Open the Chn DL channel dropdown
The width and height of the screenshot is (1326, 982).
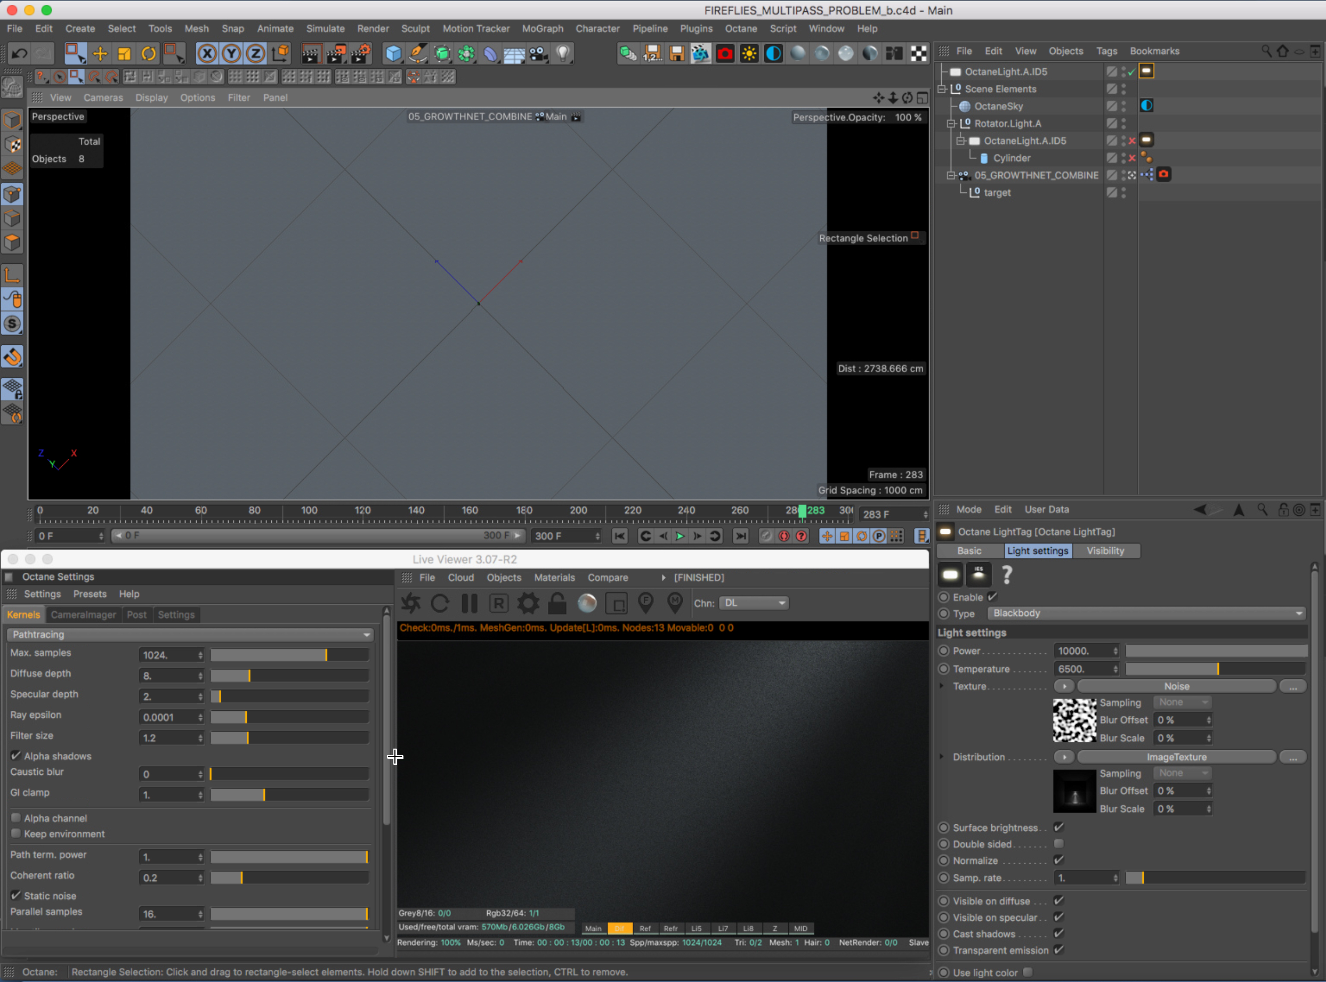click(x=754, y=603)
